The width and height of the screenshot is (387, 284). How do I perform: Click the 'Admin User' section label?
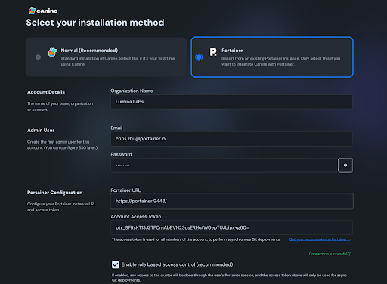pos(41,131)
